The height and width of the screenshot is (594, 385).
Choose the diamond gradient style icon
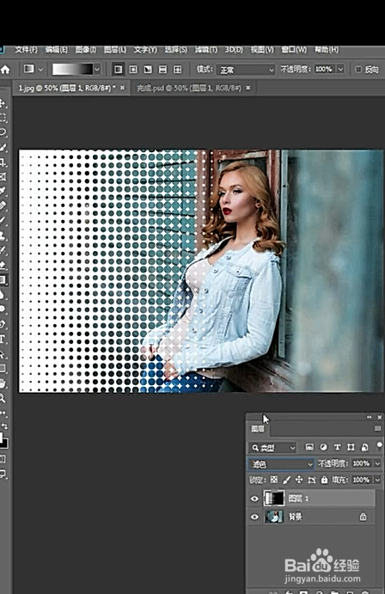click(x=177, y=70)
